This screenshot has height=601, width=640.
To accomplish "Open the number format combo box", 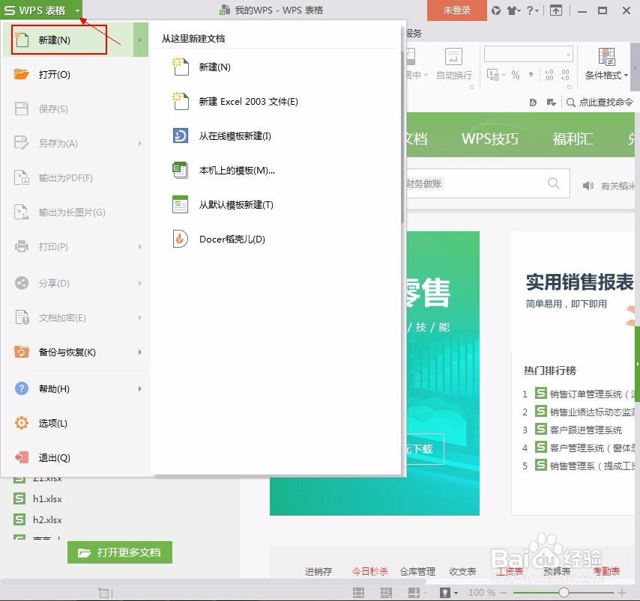I will coord(528,54).
